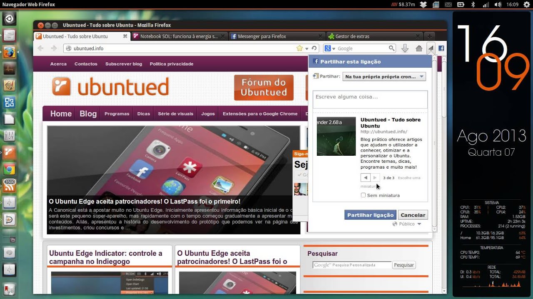
Task: Open the battery indicator menu
Action: [x=461, y=5]
